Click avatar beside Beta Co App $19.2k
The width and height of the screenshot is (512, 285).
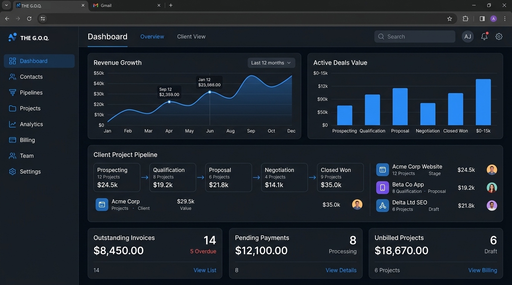[492, 188]
